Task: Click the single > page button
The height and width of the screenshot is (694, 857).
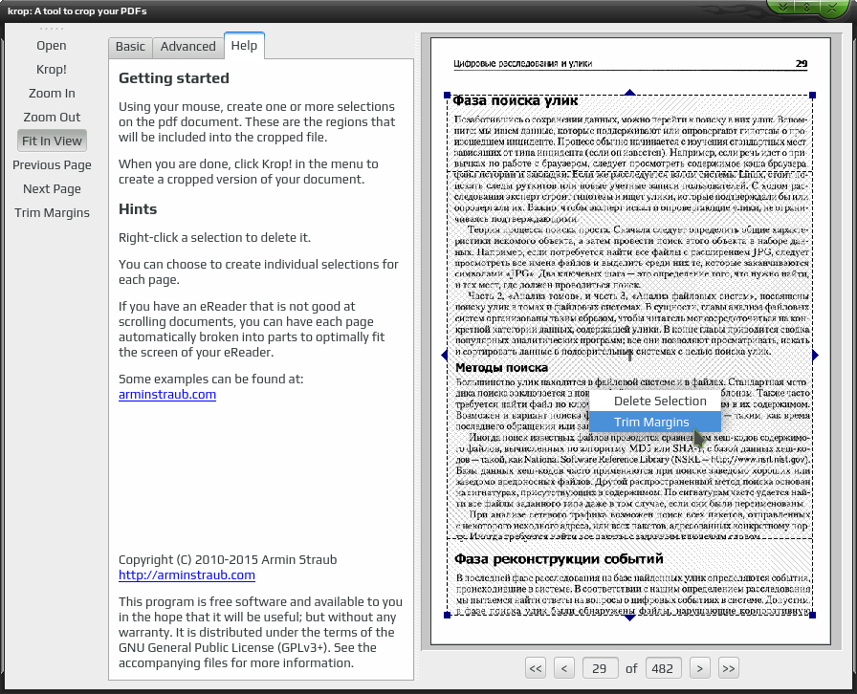Action: [700, 668]
